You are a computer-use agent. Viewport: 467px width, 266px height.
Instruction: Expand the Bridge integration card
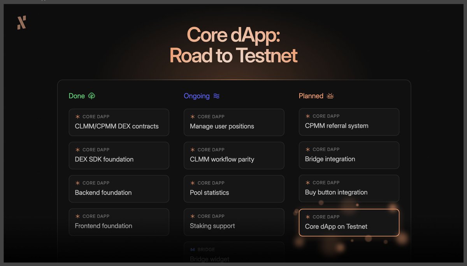349,155
